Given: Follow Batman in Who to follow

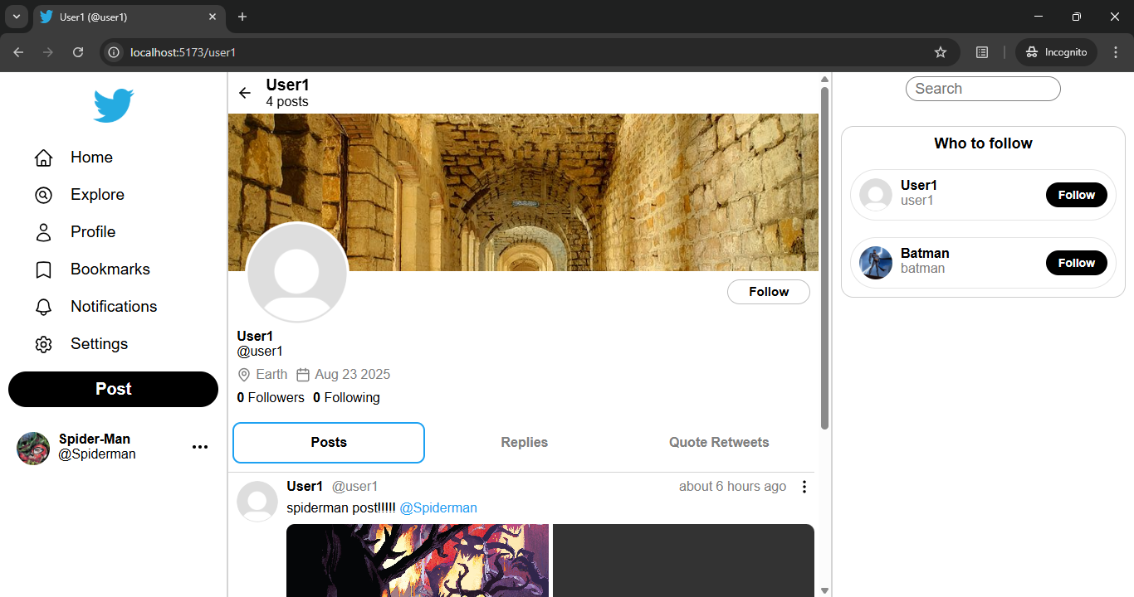Looking at the screenshot, I should pos(1076,263).
